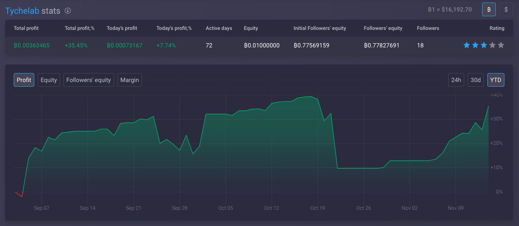This screenshot has width=519, height=226.
Task: Set chart range to YTD
Action: click(496, 80)
